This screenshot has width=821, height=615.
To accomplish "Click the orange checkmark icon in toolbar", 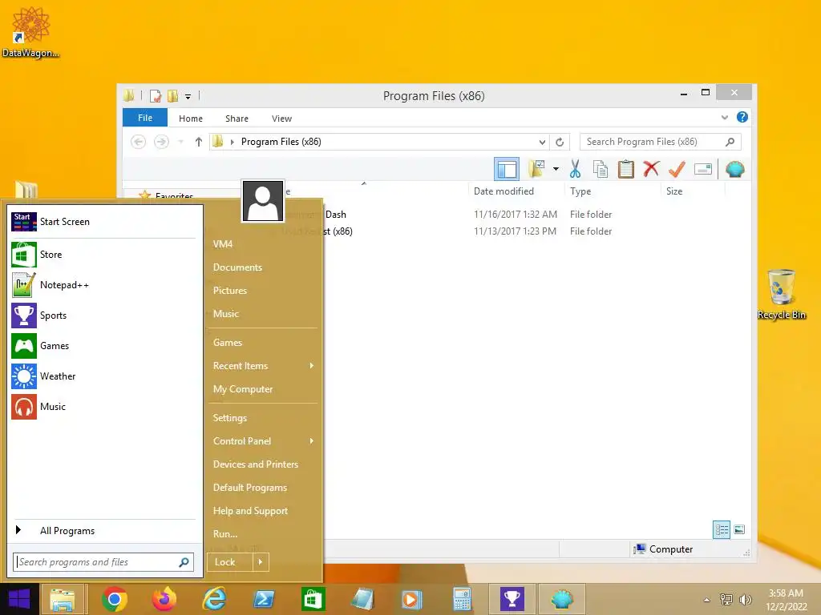I will tap(677, 169).
